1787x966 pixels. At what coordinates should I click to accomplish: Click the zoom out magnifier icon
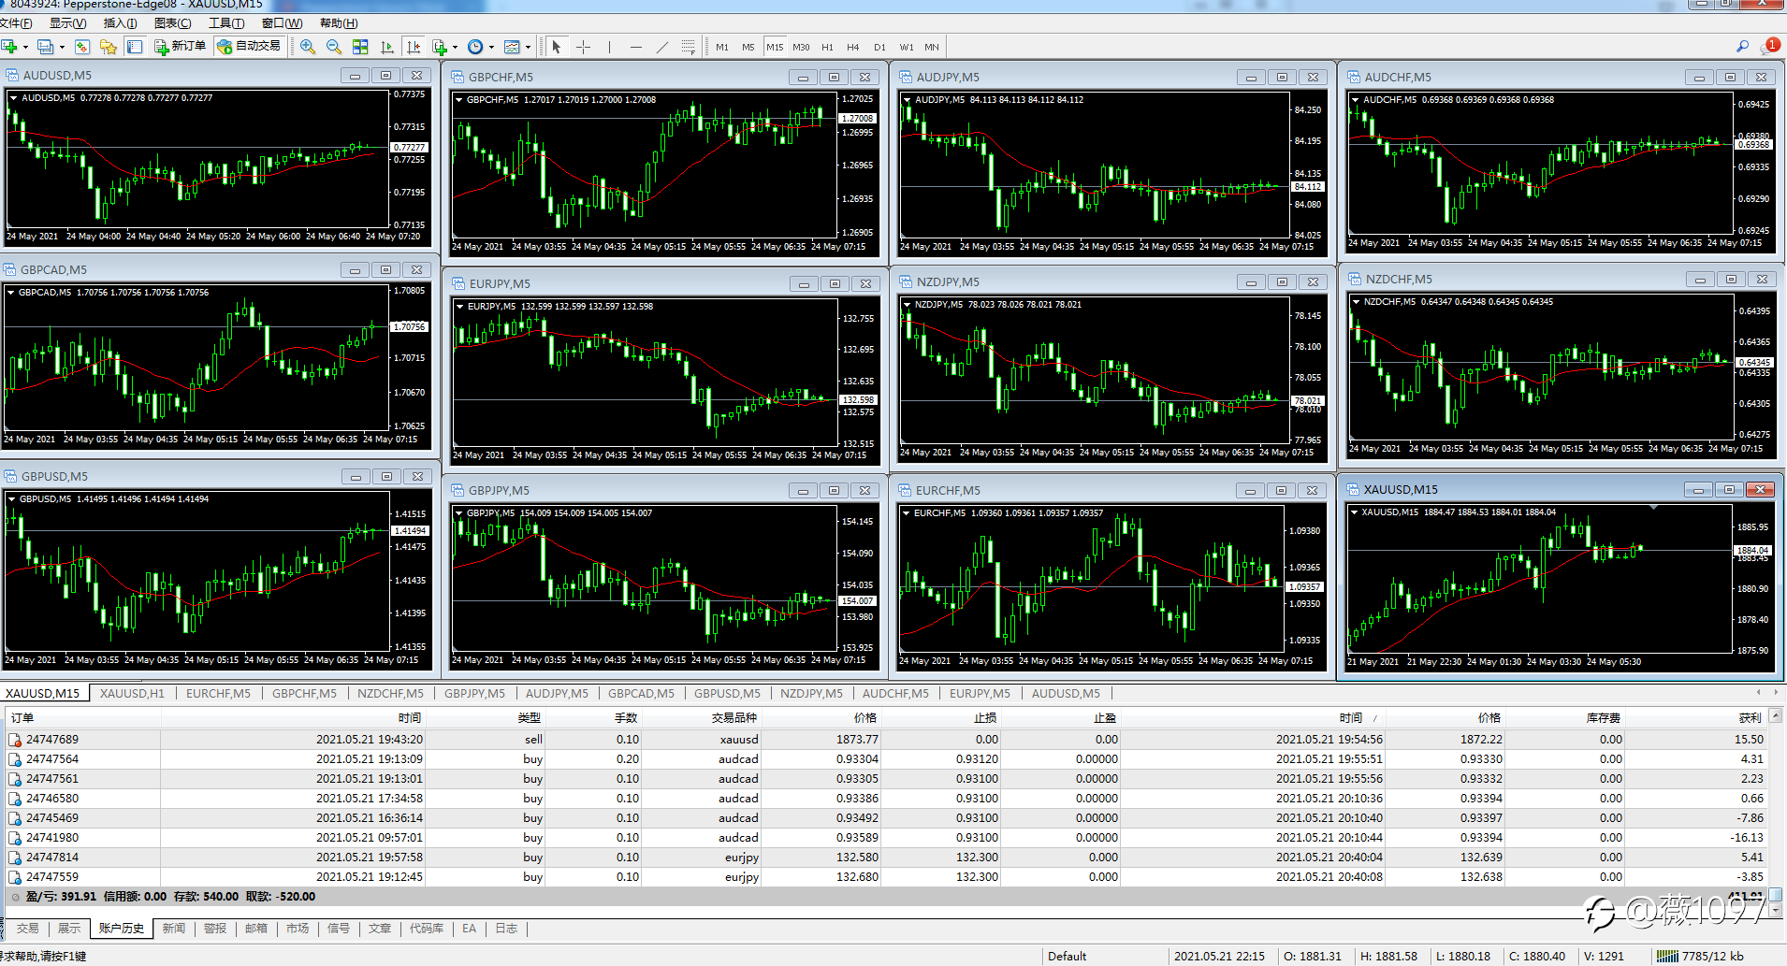(334, 47)
